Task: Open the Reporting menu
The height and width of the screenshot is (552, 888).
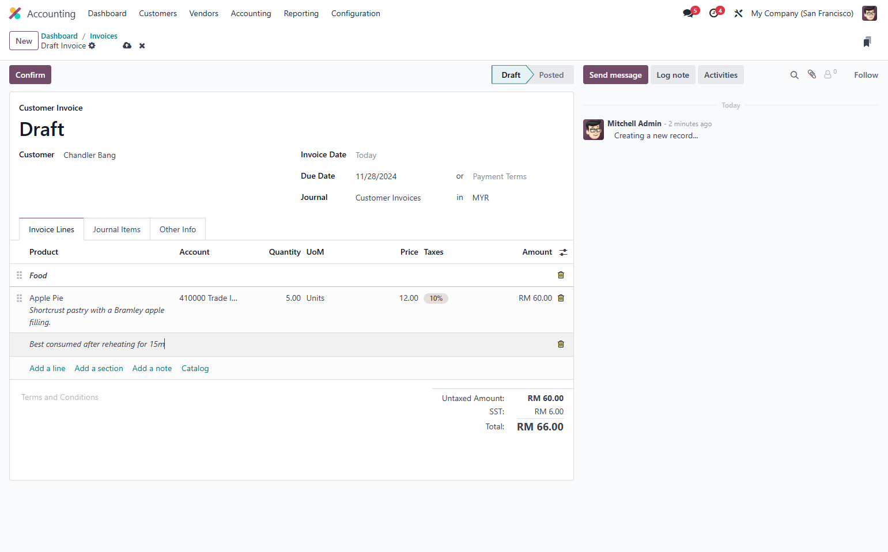Action: pos(301,13)
